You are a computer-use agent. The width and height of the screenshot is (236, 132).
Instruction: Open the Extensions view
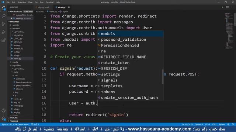coord(4,40)
